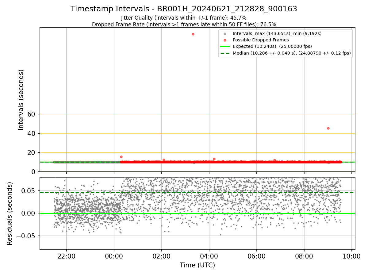Click the 04:00 x-axis tick label

(209, 256)
